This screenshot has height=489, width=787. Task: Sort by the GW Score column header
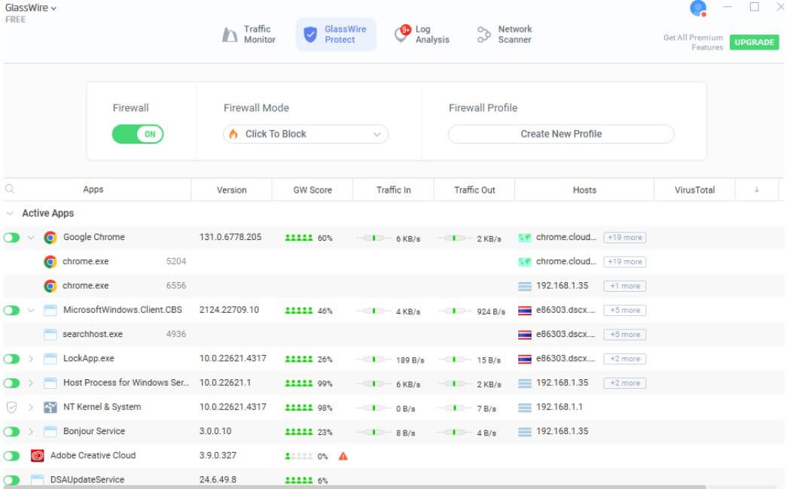click(313, 190)
